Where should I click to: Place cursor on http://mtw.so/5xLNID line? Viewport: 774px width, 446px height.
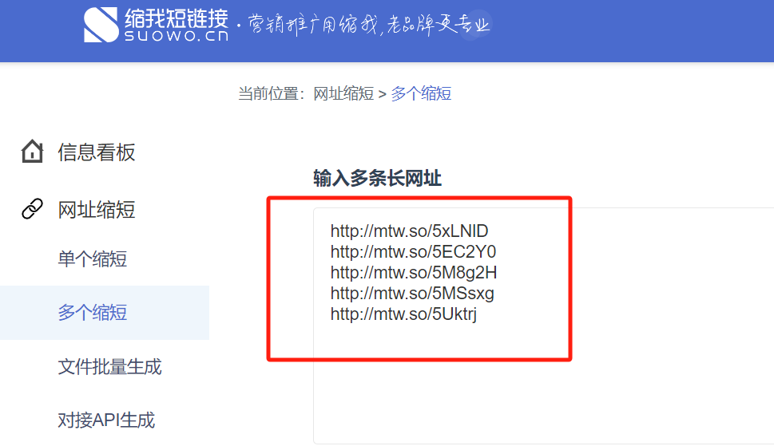tap(409, 231)
